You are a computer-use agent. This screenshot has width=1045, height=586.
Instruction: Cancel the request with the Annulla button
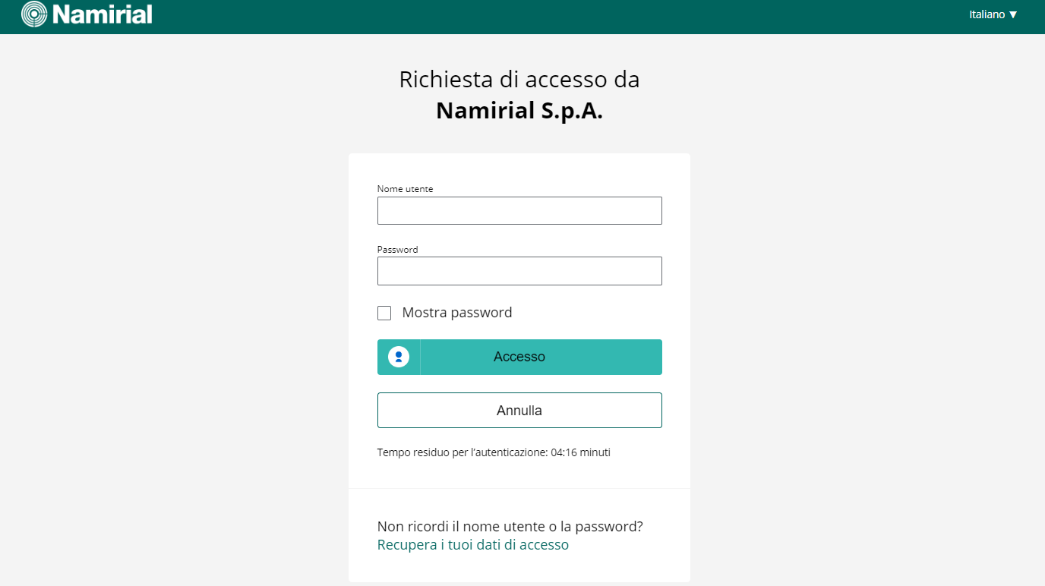click(519, 411)
